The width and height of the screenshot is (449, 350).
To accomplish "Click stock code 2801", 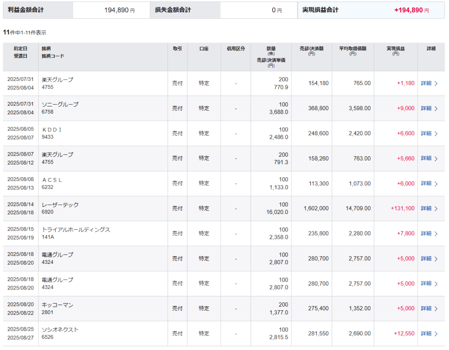I will 47,312.
